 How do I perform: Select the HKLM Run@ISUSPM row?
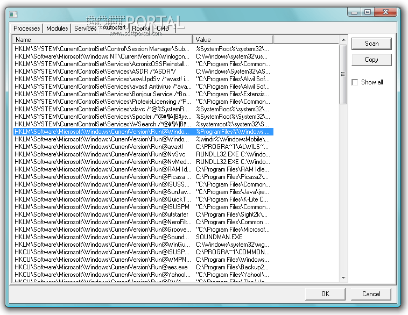point(143,207)
